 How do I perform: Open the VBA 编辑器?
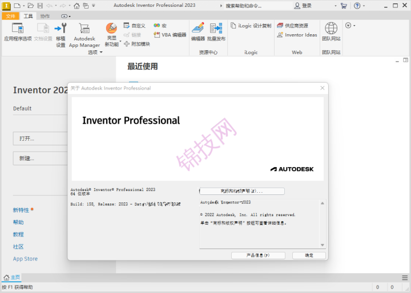pyautogui.click(x=170, y=35)
